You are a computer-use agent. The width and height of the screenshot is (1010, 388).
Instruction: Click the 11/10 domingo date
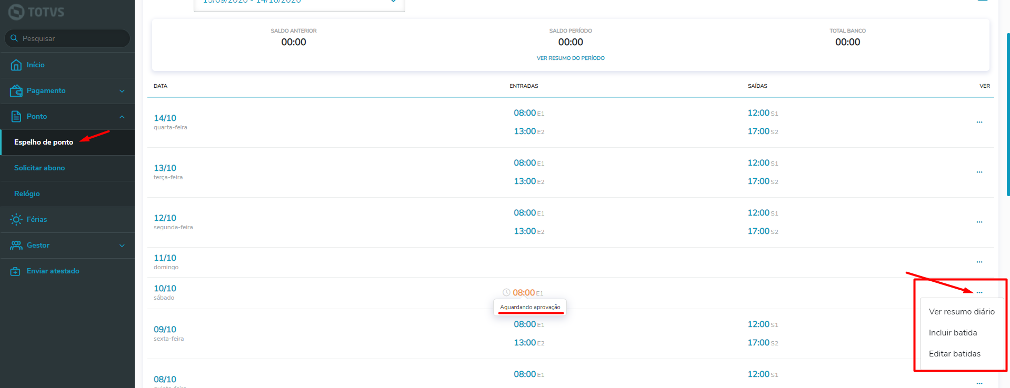[x=166, y=262]
